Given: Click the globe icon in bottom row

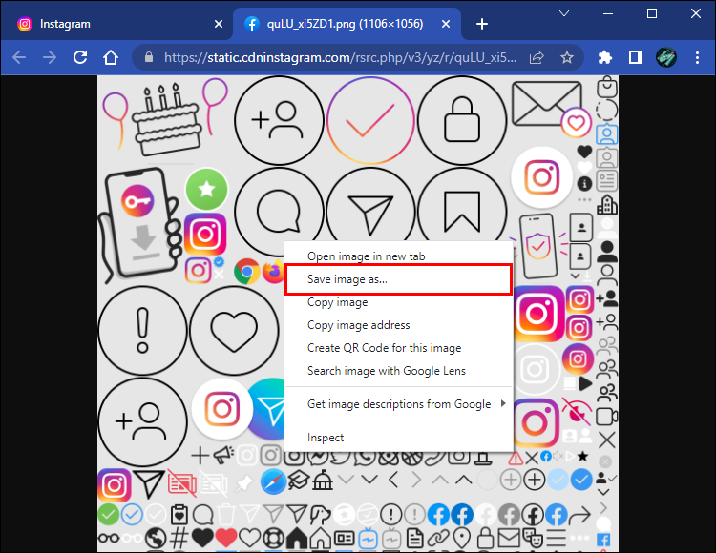Looking at the screenshot, I should coord(156,539).
